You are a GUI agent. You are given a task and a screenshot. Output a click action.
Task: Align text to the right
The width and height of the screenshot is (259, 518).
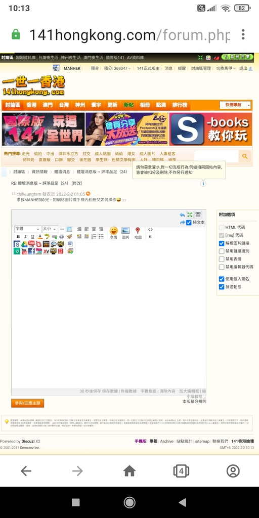tap(101, 229)
